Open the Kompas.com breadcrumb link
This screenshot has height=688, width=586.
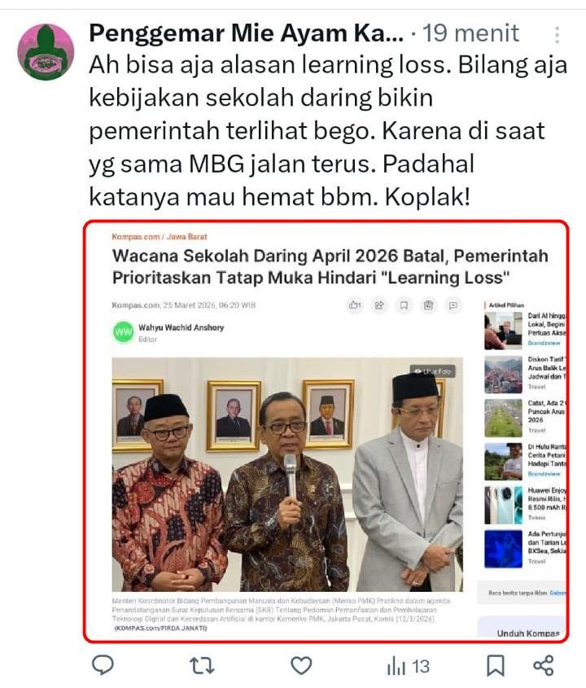click(136, 236)
